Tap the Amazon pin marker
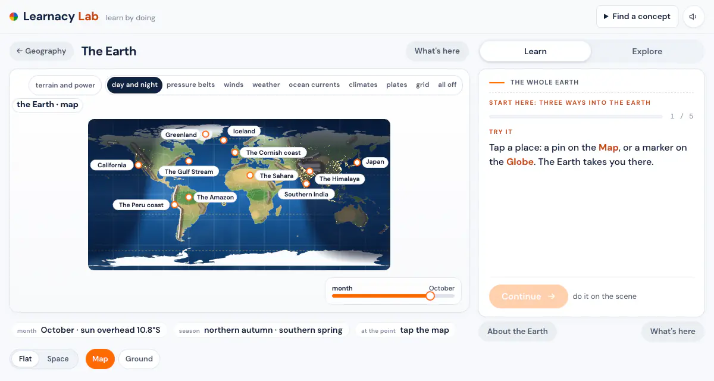The image size is (714, 381). [189, 197]
